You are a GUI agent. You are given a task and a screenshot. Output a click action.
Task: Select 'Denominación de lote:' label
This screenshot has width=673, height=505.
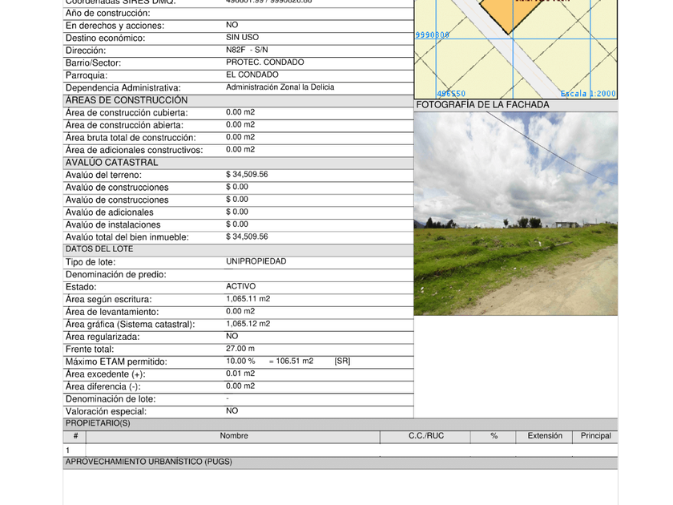[x=111, y=399]
